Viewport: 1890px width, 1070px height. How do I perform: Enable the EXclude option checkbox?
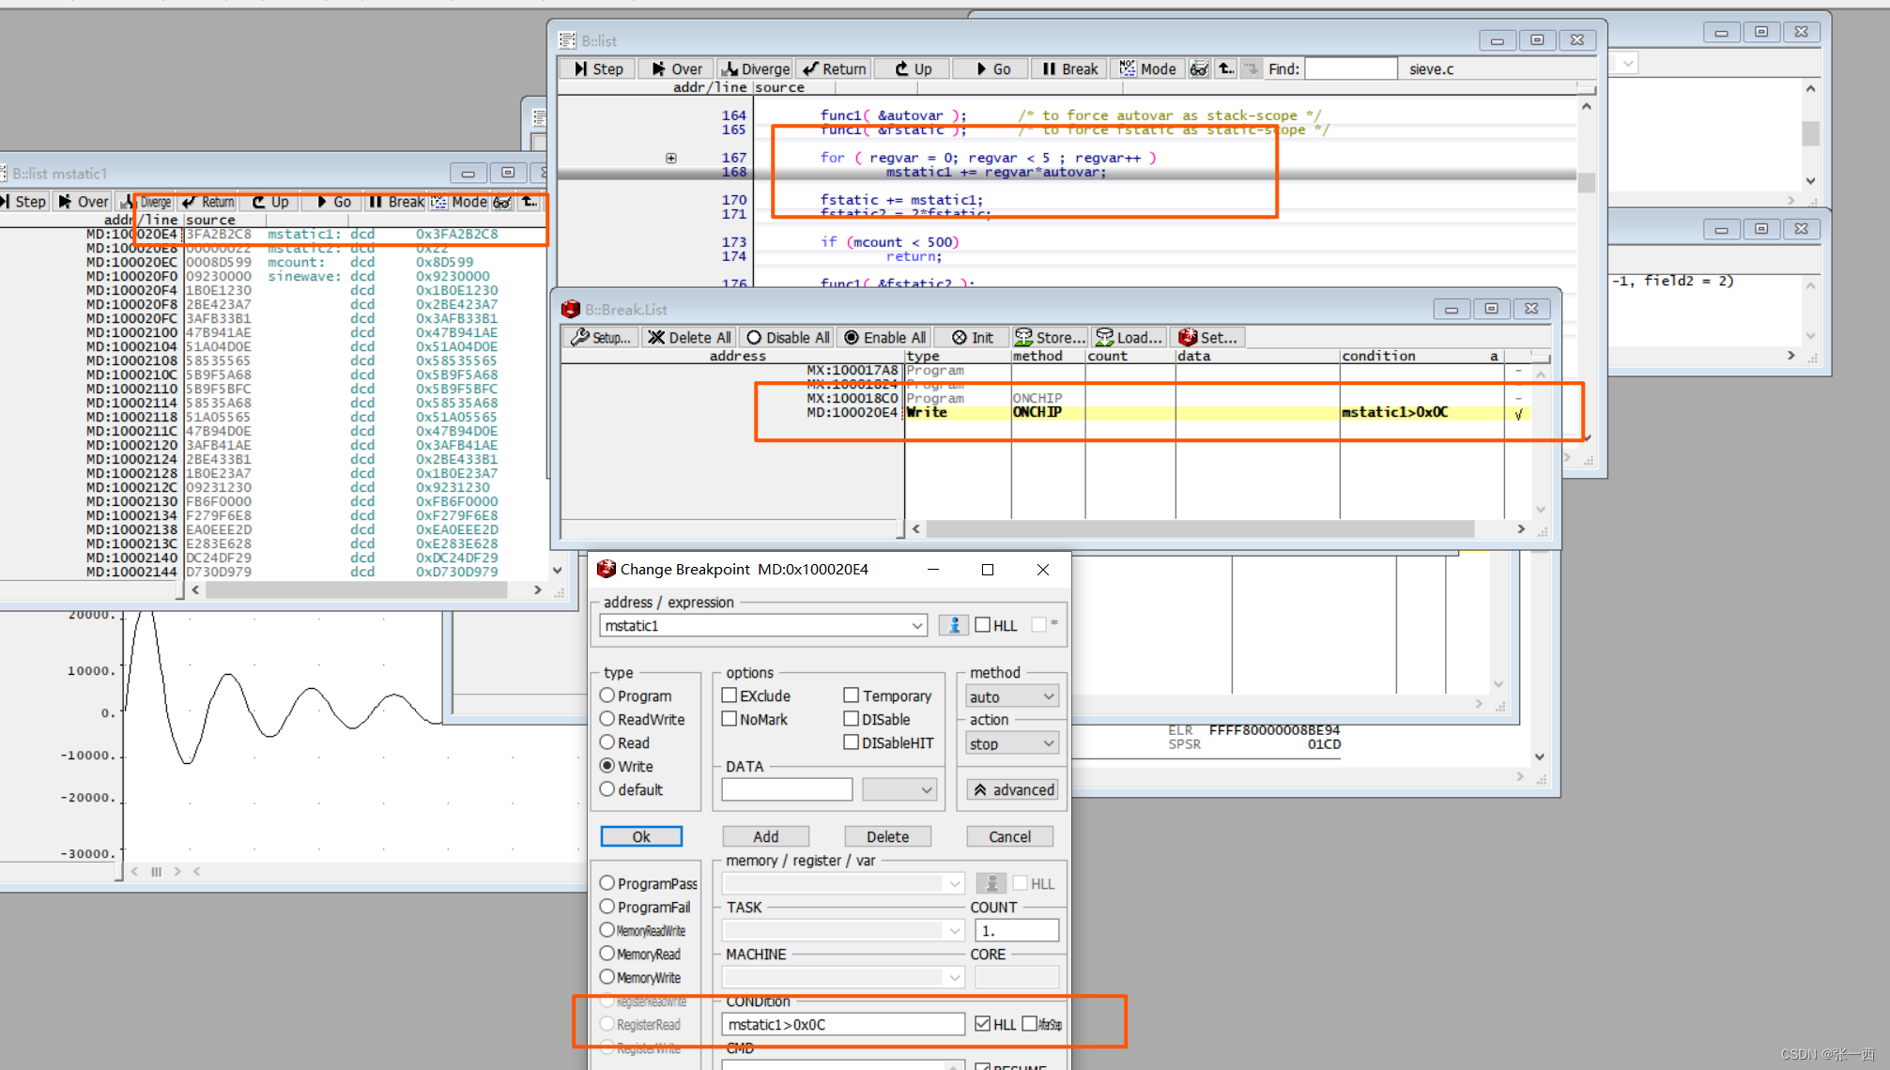(x=729, y=695)
